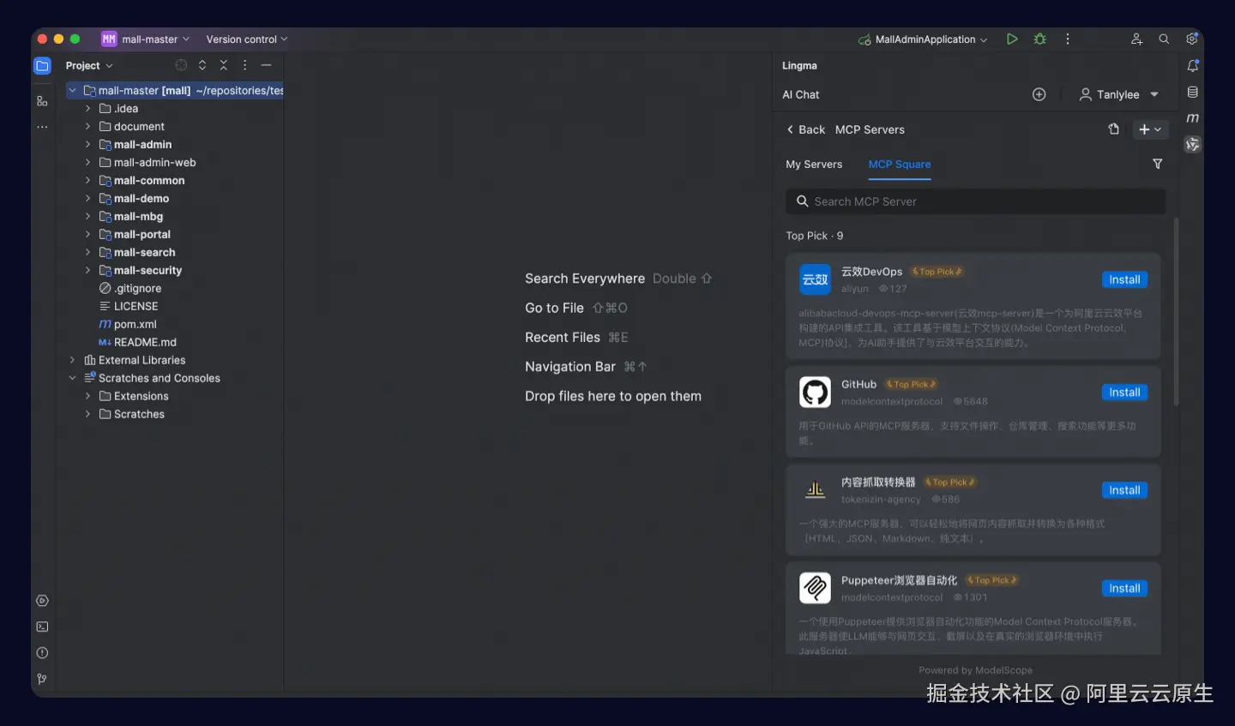Viewport: 1235px width, 726px height.
Task: Expand the document folder
Action: coord(87,126)
